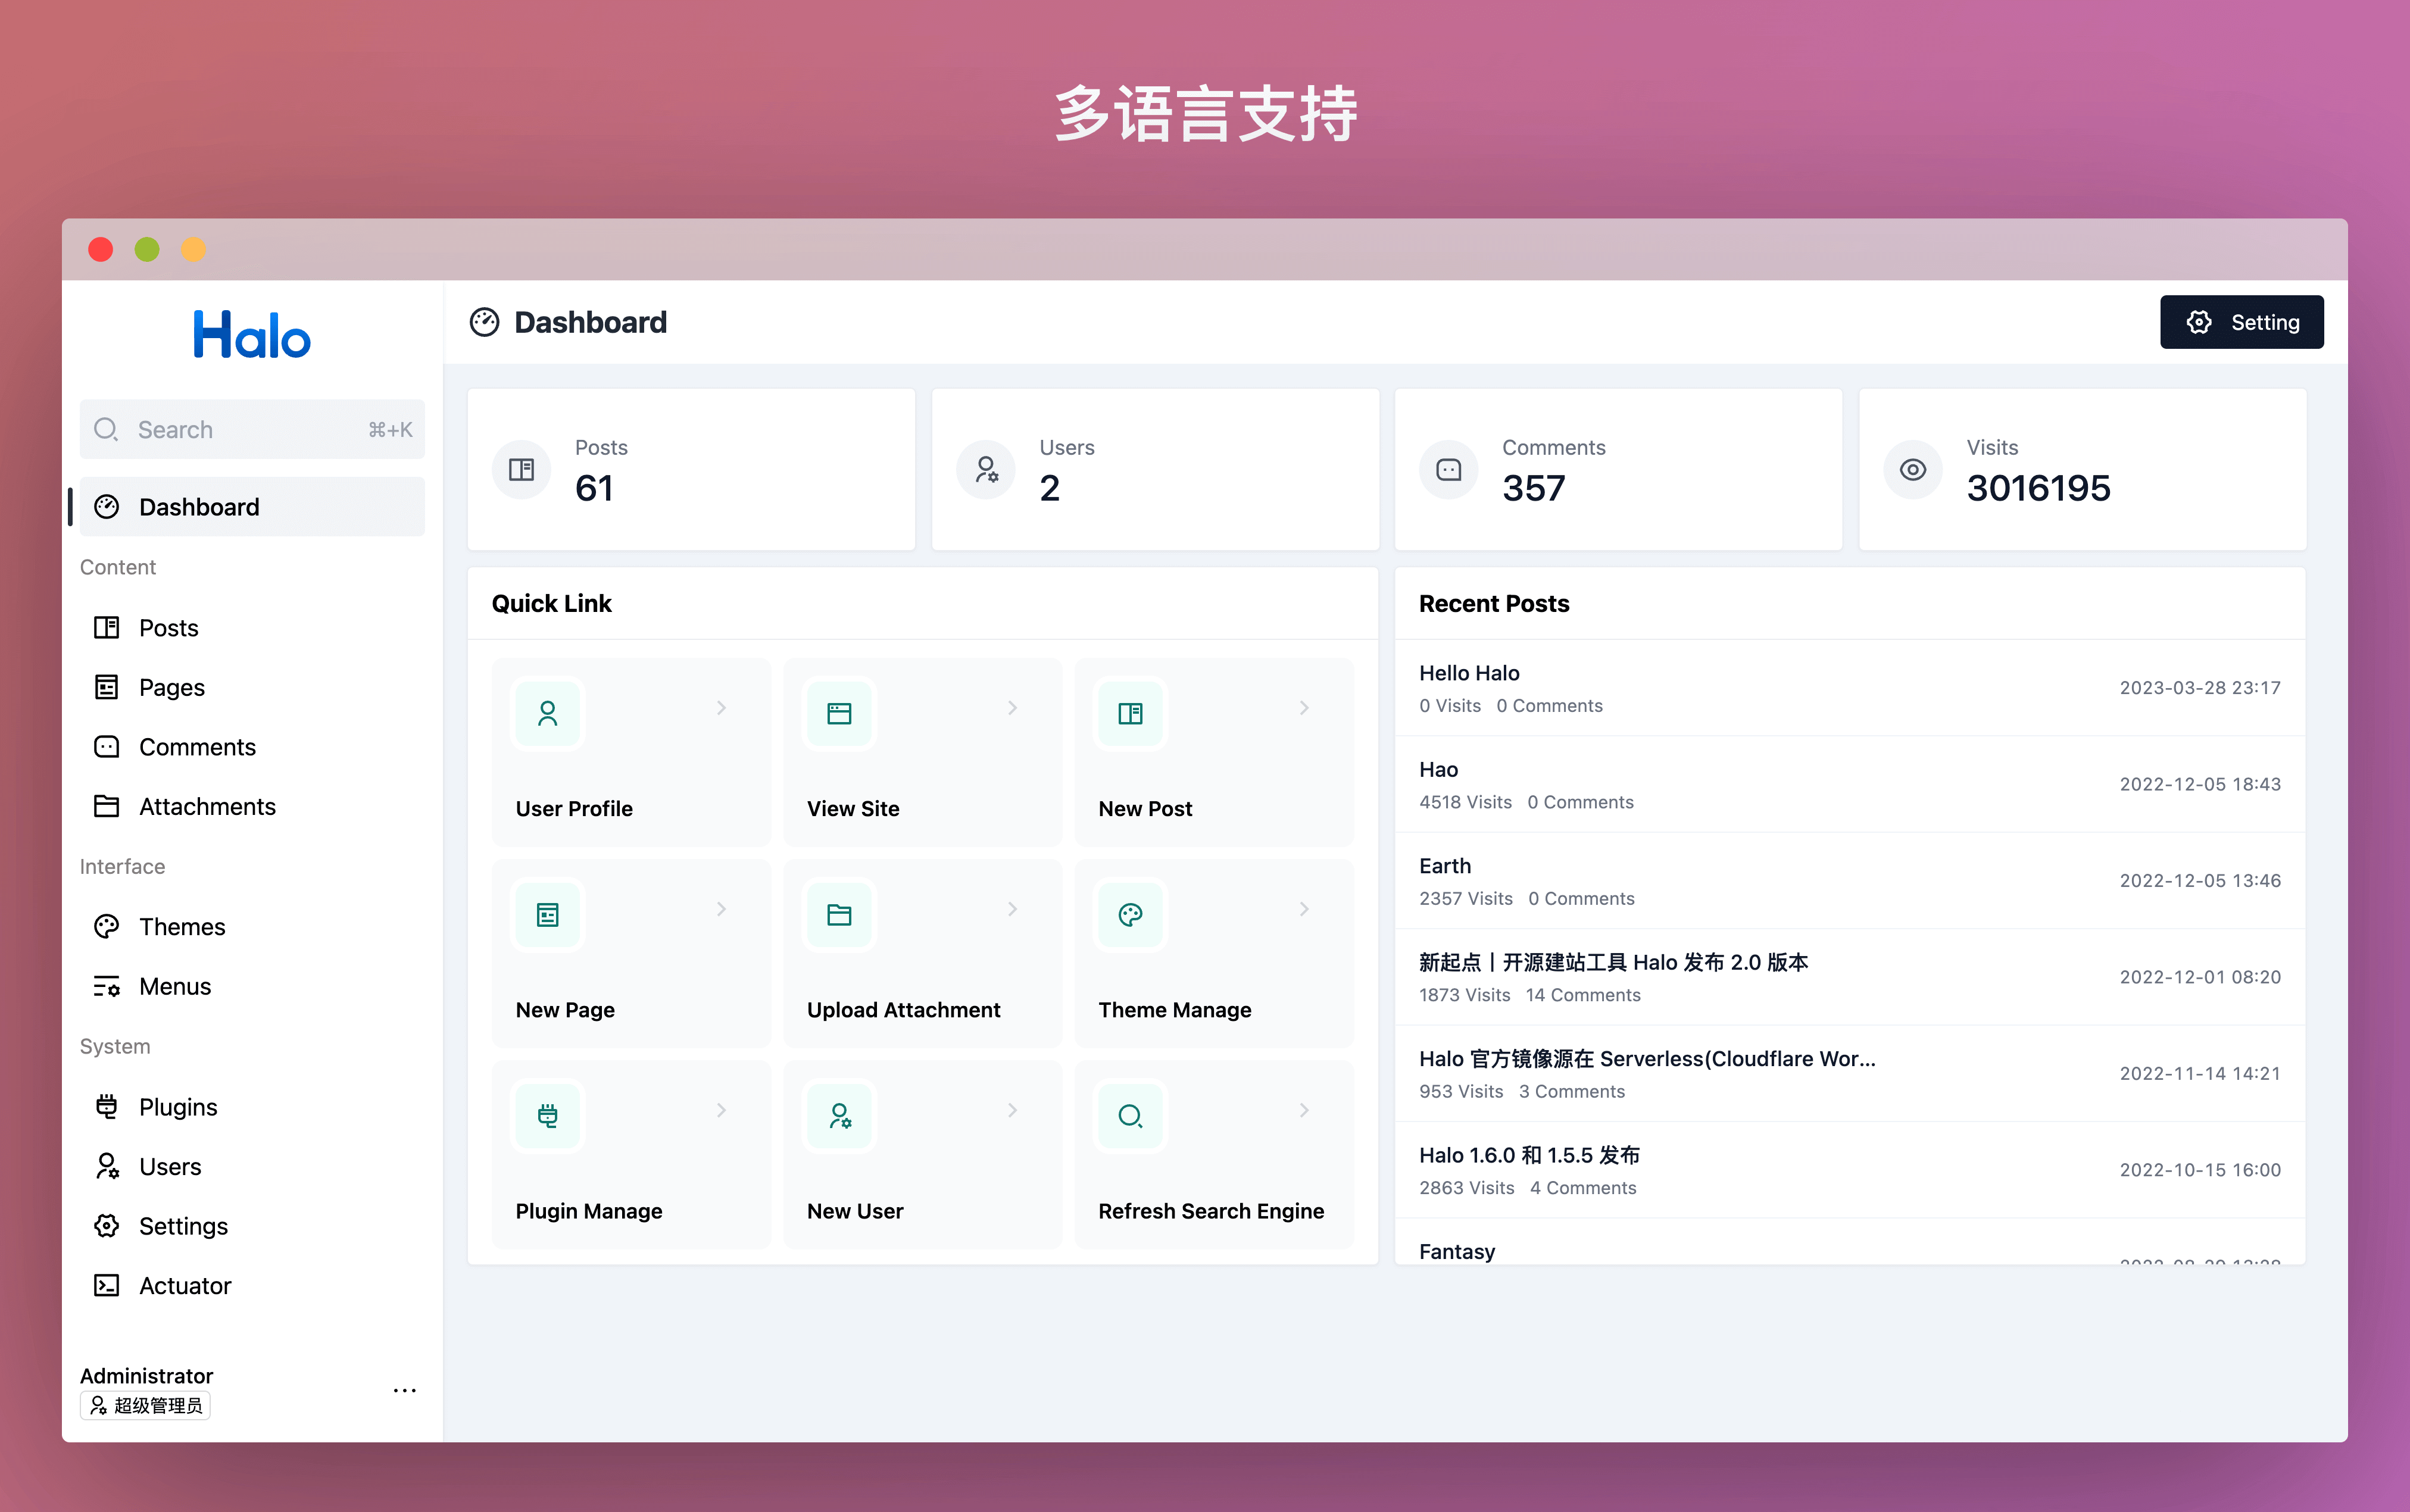
Task: Open the Earth recent post
Action: click(x=1445, y=866)
